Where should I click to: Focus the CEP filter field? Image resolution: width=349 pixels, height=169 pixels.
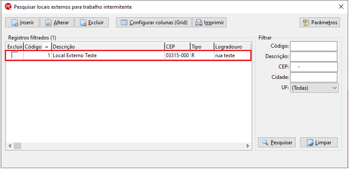[x=314, y=67]
